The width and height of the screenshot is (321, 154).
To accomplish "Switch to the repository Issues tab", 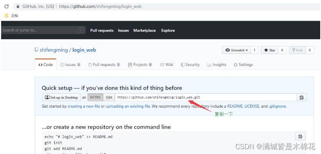I will pos(70,65).
